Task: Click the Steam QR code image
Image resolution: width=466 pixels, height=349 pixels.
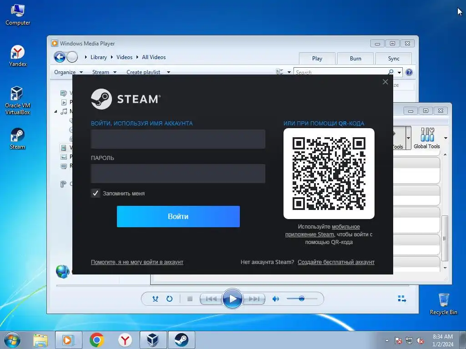Action: [x=329, y=174]
